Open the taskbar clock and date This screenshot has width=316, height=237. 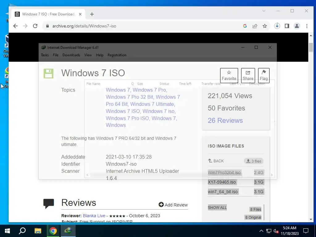pos(289,231)
